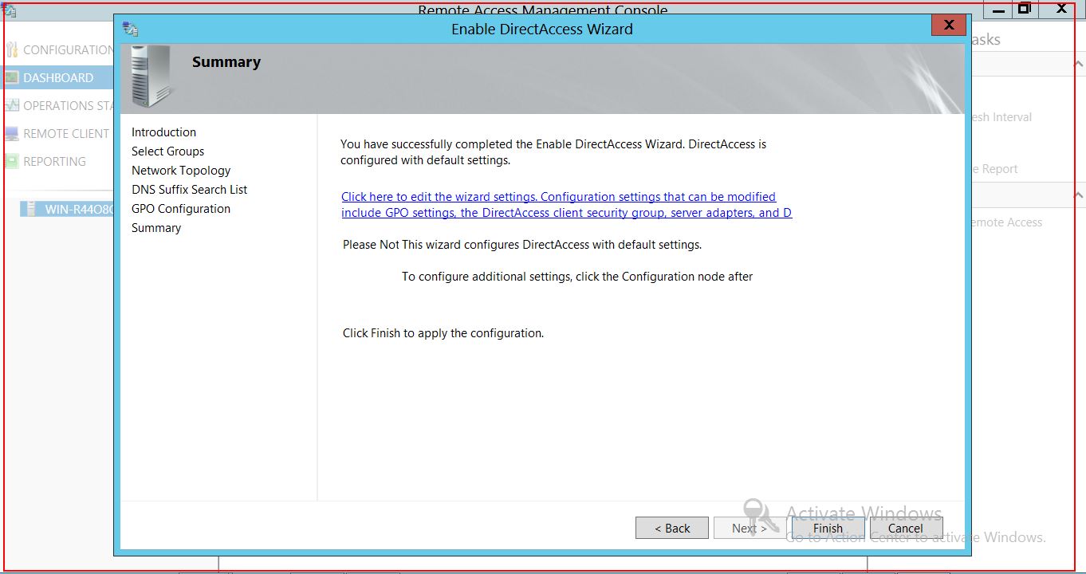Open Reporting in Remote Access console sidebar
Image resolution: width=1086 pixels, height=574 pixels.
(x=54, y=161)
